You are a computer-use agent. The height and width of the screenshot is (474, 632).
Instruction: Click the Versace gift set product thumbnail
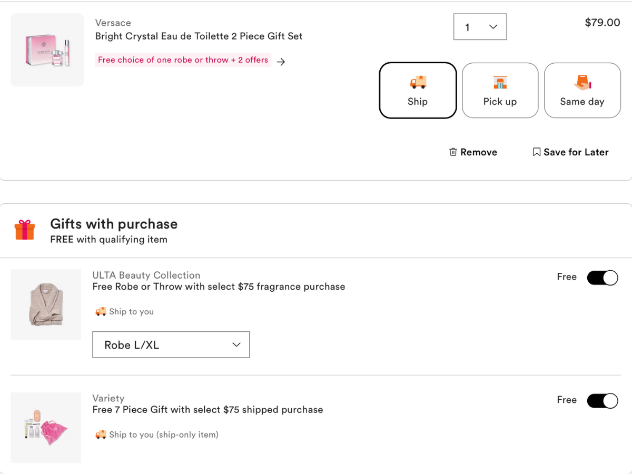point(47,50)
